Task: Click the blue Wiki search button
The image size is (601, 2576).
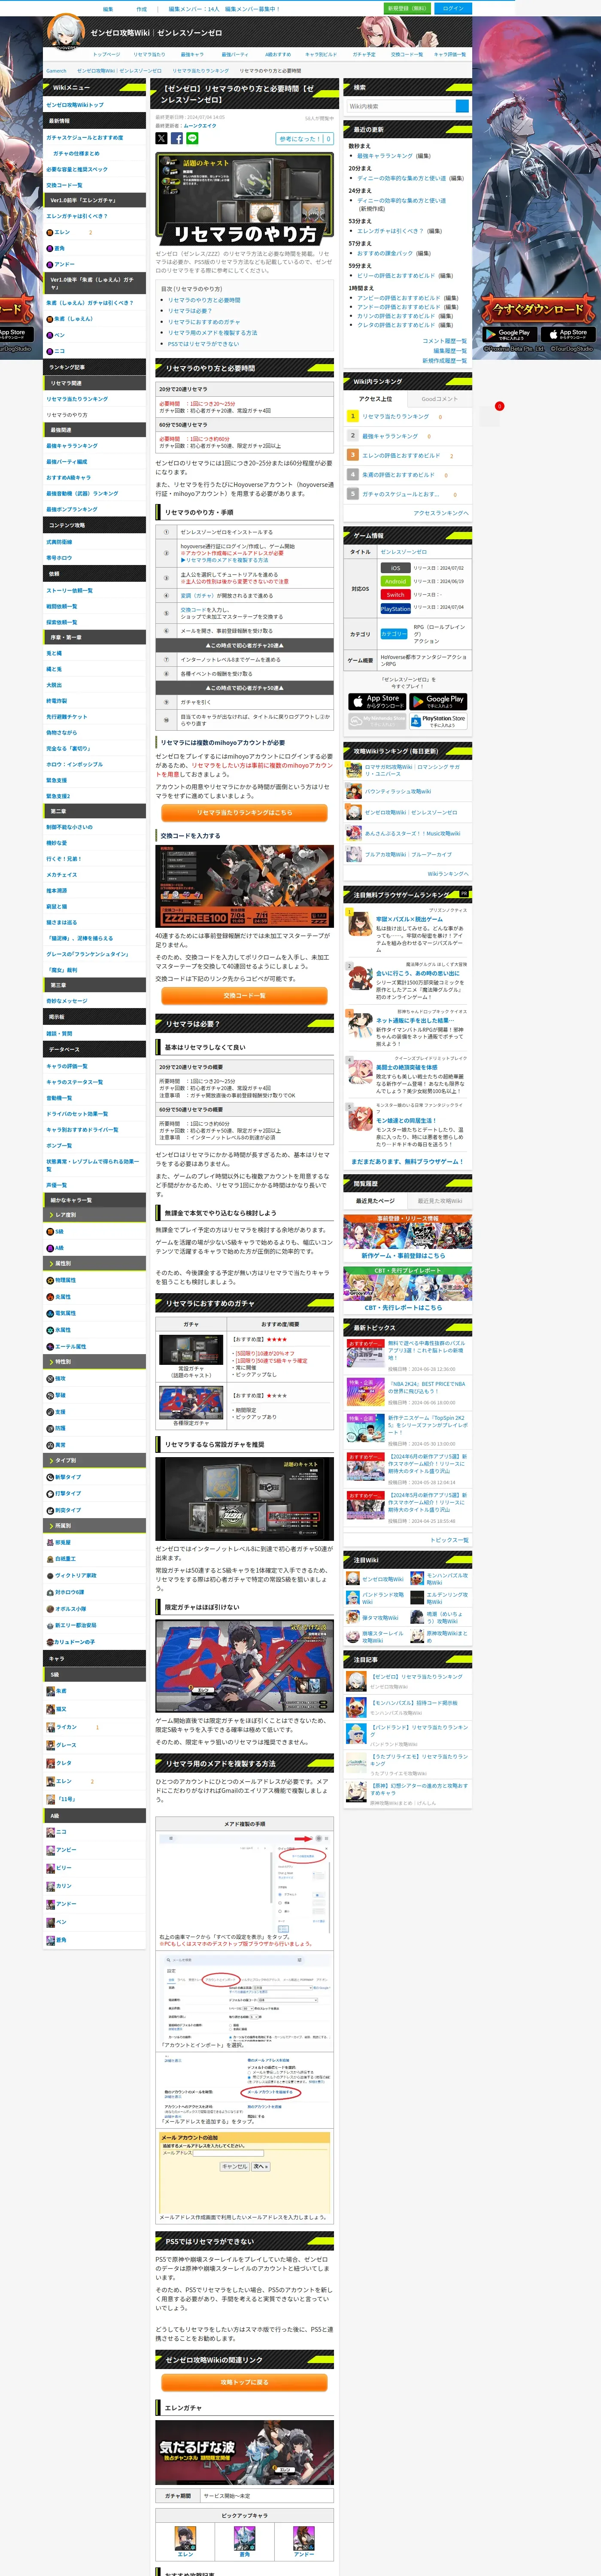Action: (x=462, y=106)
